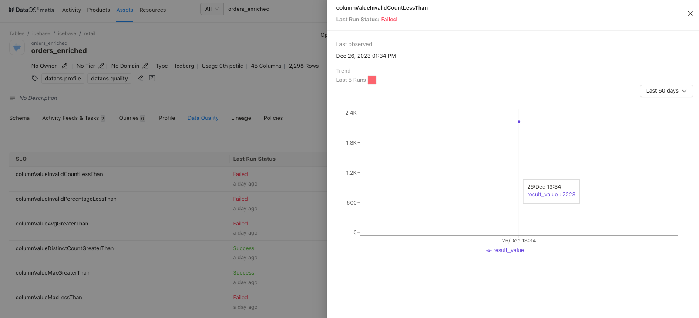Image resolution: width=699 pixels, height=318 pixels.
Task: Click the Dec 26, 2023 01:34 PM timestamp
Action: point(366,56)
